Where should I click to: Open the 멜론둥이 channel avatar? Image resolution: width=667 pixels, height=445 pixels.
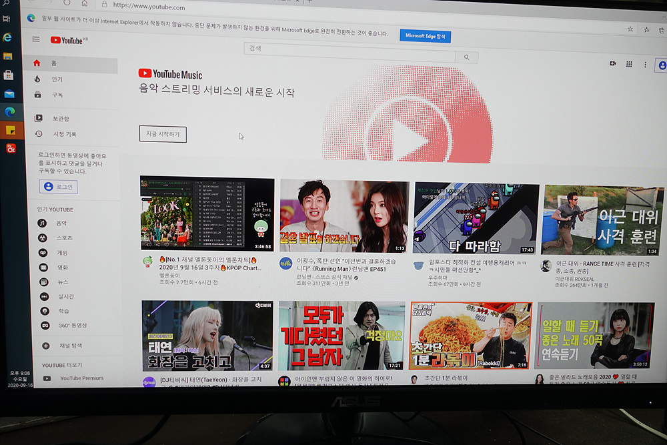[147, 262]
